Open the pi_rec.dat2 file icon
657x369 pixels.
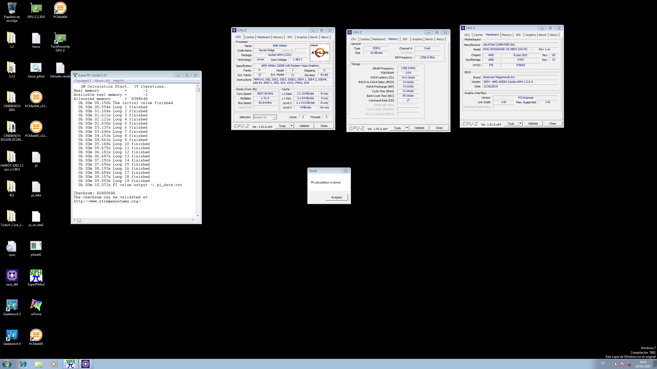pyautogui.click(x=36, y=219)
